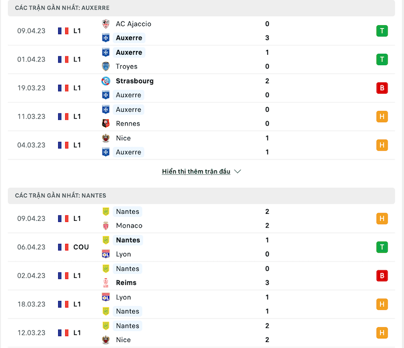
Task: Open Nantes team link in Reims match
Action: [128, 269]
